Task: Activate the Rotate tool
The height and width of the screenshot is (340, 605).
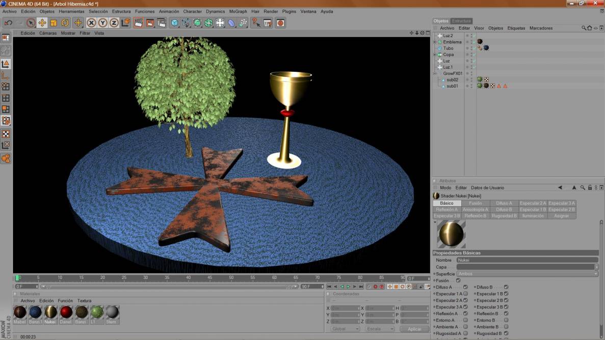Action: pos(65,23)
